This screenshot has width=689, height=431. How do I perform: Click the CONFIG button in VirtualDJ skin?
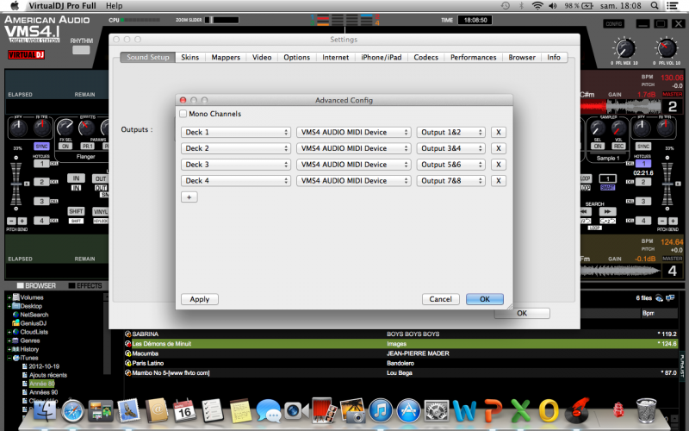click(613, 24)
